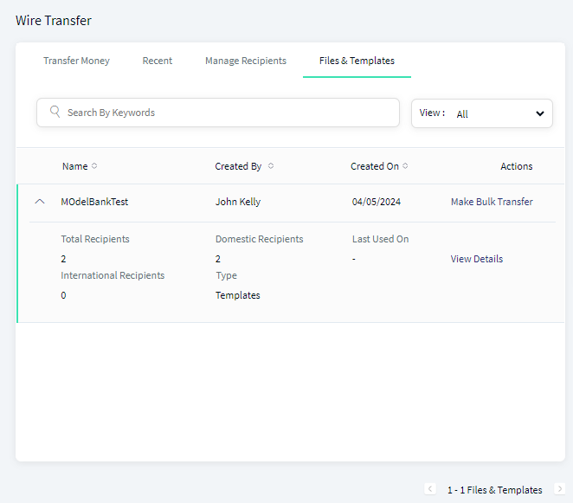This screenshot has width=573, height=503.
Task: Open the View: All dropdown
Action: pos(481,113)
